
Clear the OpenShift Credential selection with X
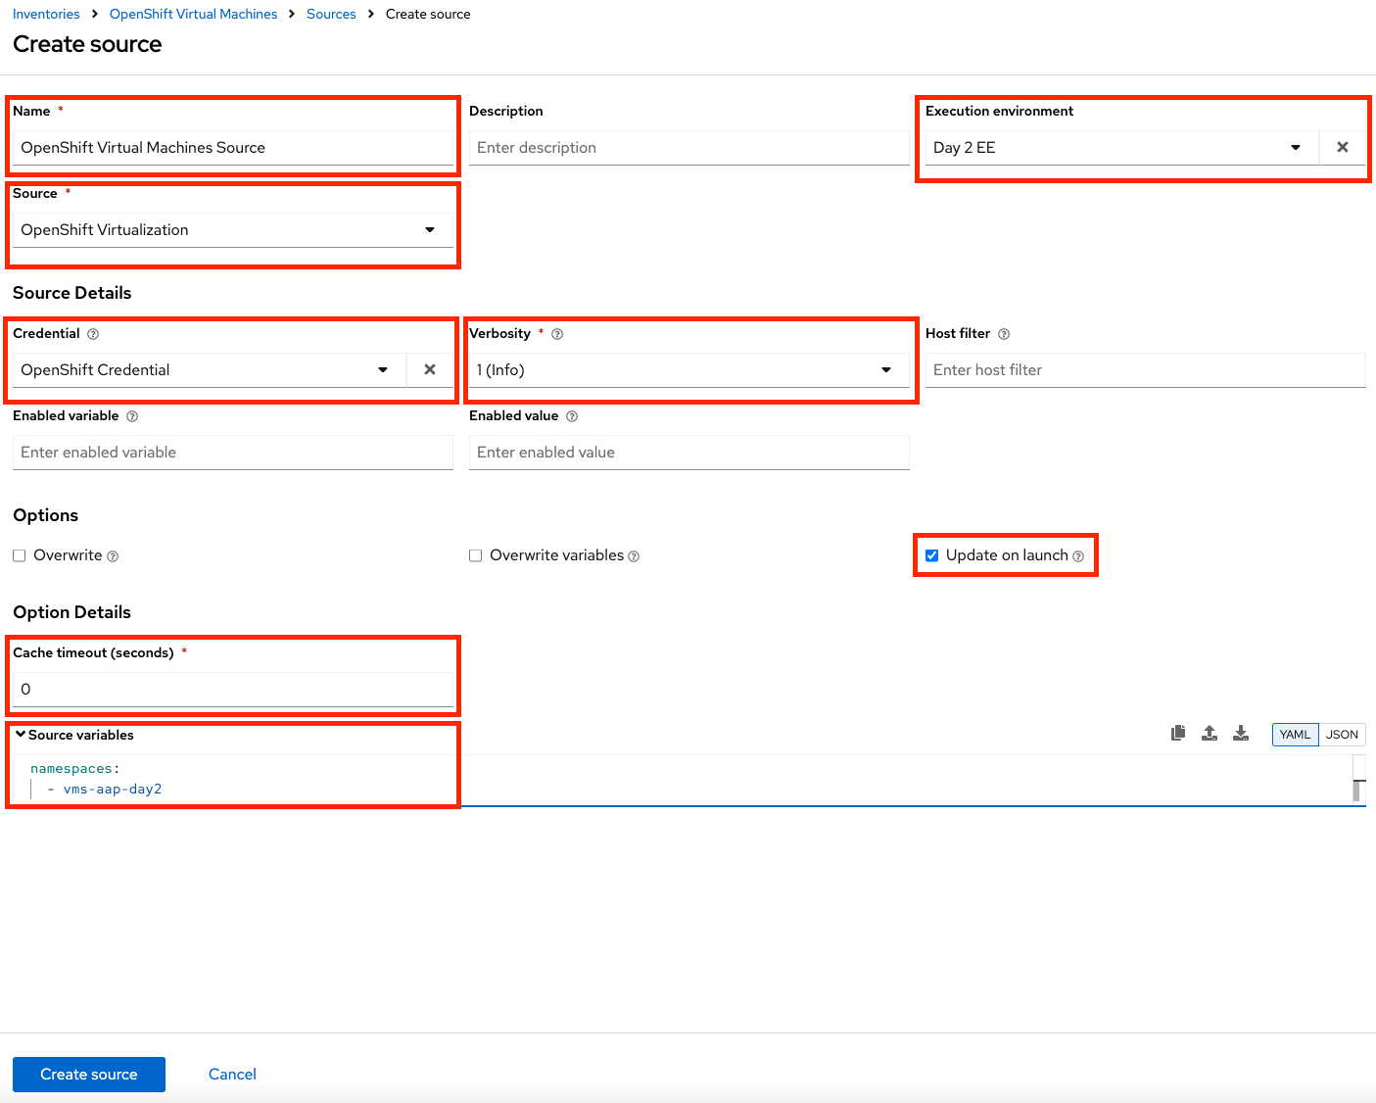point(430,369)
